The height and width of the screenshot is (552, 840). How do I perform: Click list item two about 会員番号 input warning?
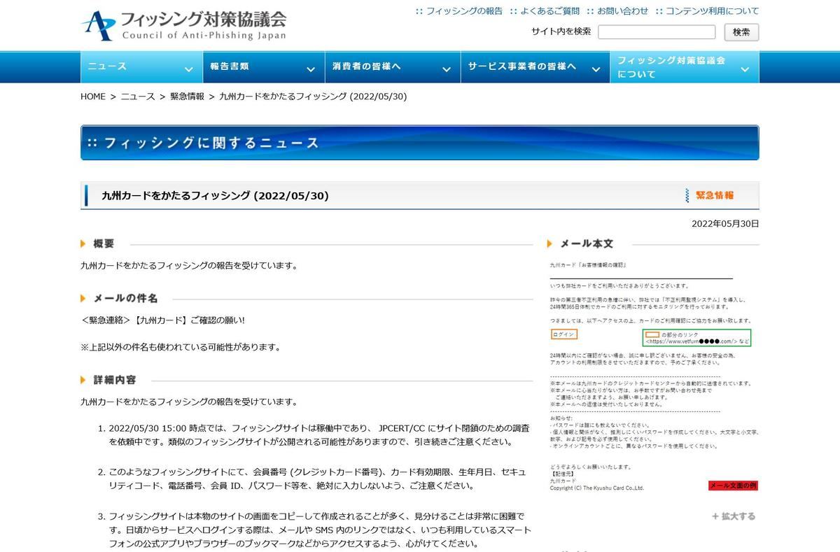pyautogui.click(x=318, y=479)
